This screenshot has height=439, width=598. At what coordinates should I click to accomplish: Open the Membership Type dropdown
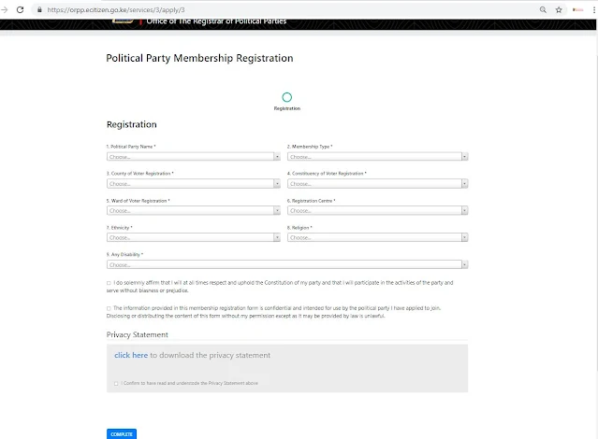(377, 157)
